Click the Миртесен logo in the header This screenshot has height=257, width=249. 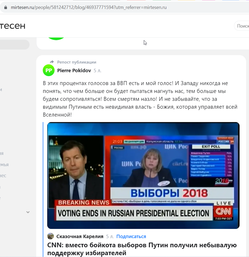pos(13,26)
